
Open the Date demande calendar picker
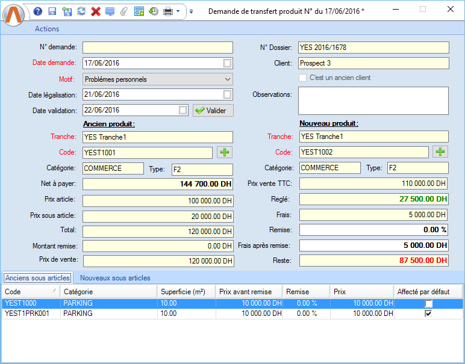pos(227,63)
